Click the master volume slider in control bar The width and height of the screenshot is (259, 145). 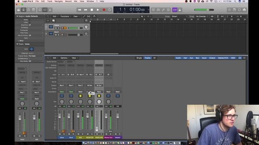click(x=204, y=10)
